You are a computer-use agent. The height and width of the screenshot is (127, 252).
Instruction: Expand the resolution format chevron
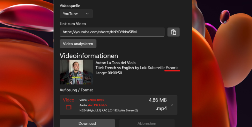tap(172, 105)
